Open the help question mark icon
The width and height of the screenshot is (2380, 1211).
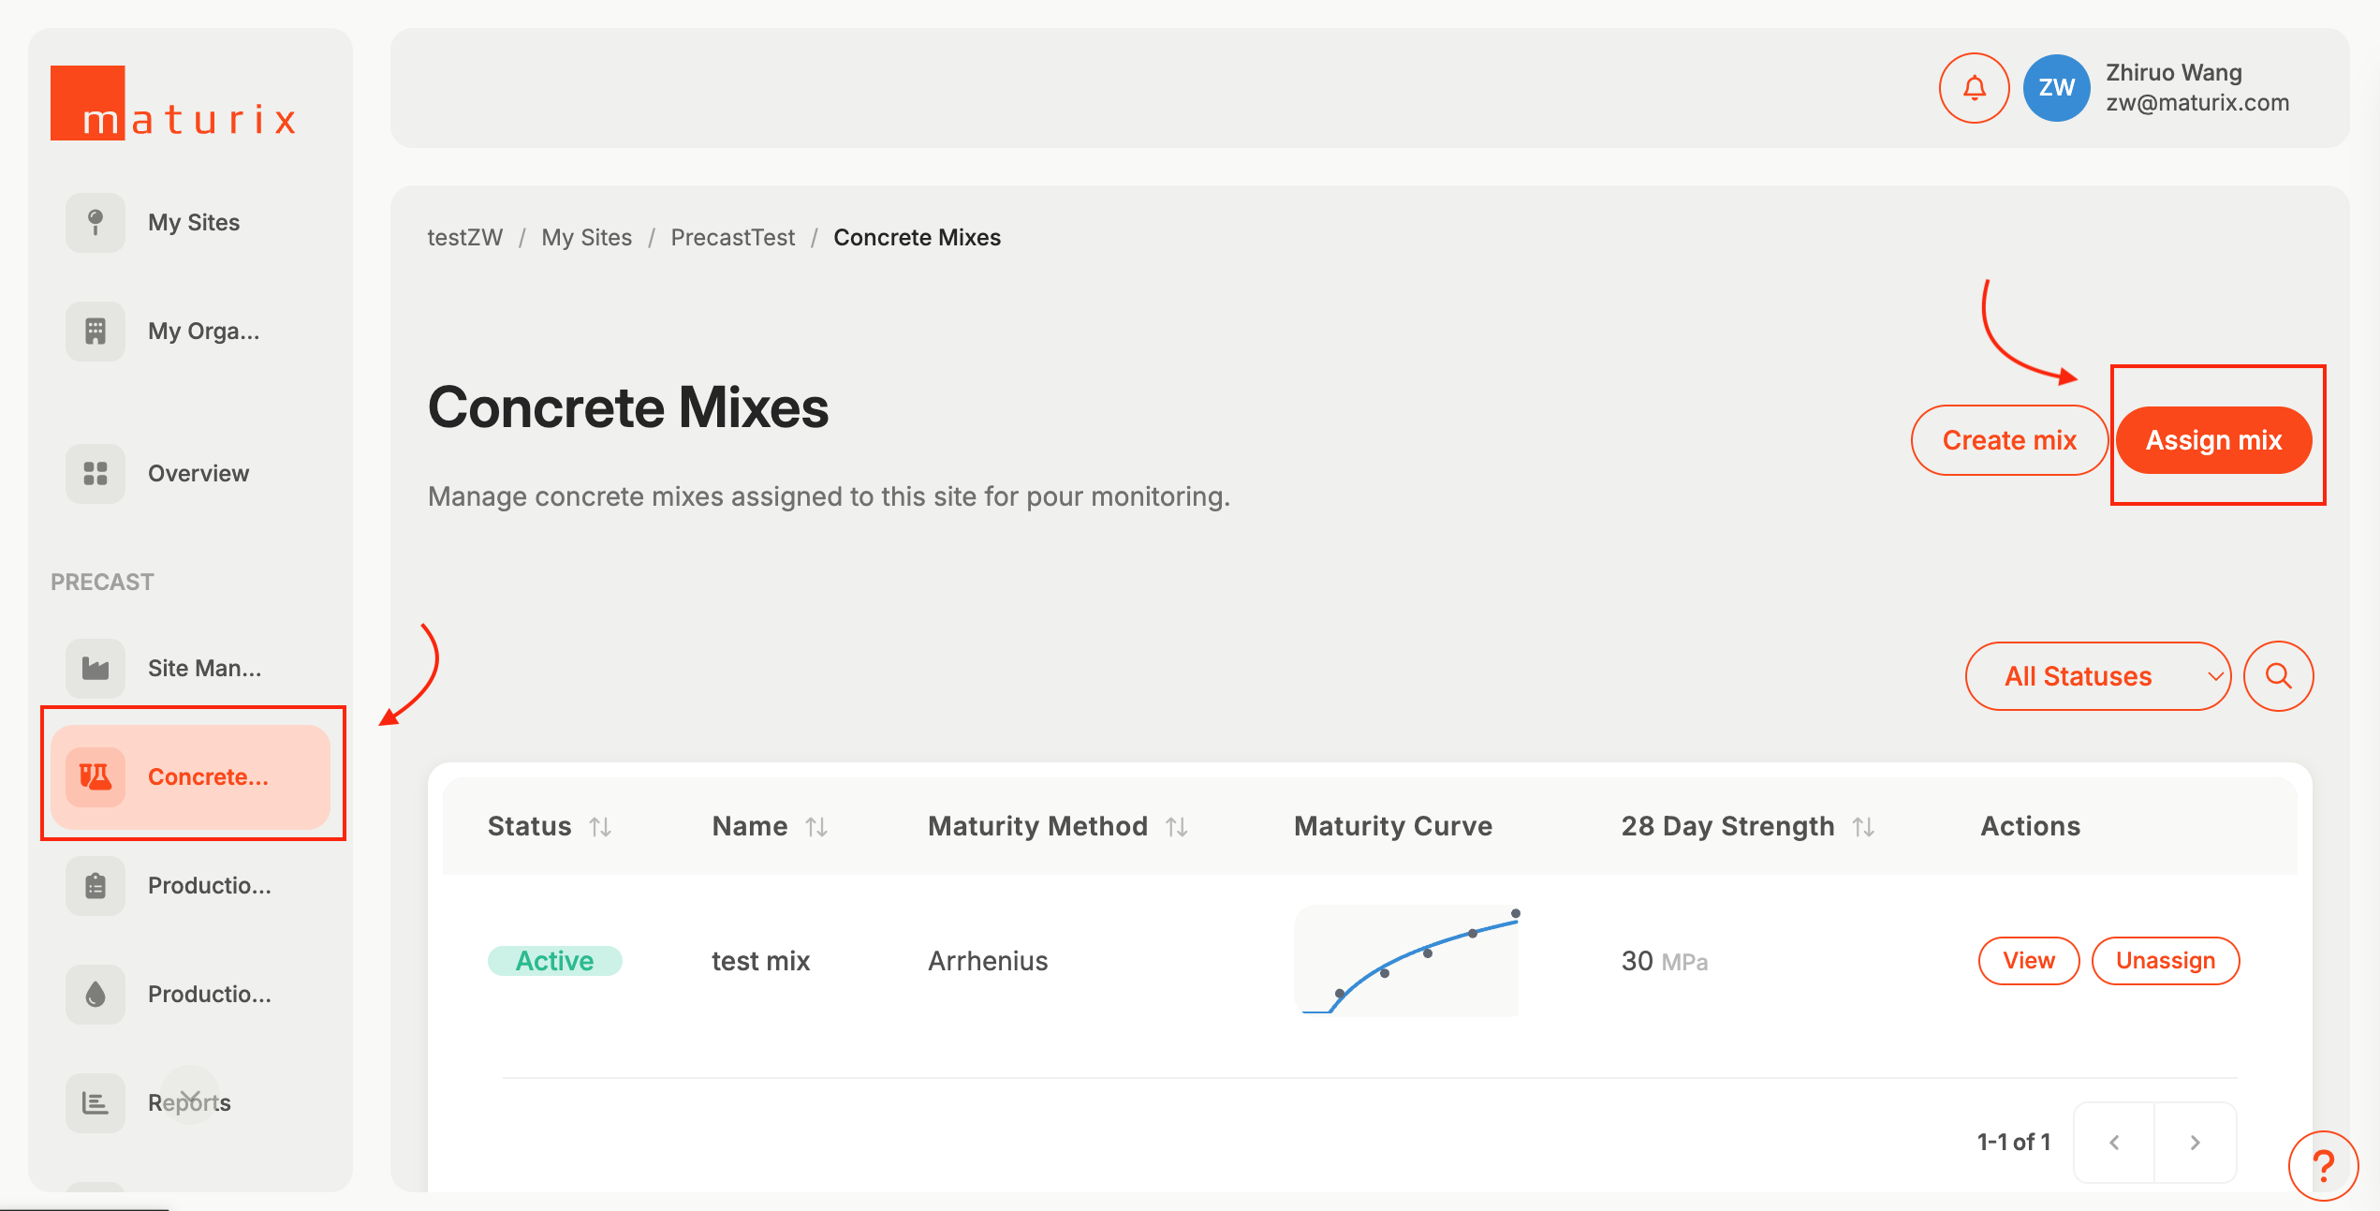pyautogui.click(x=2323, y=1165)
